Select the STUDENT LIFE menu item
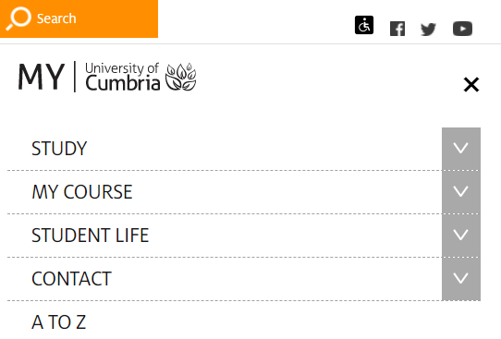Screen dimensions: 501x339 91,236
